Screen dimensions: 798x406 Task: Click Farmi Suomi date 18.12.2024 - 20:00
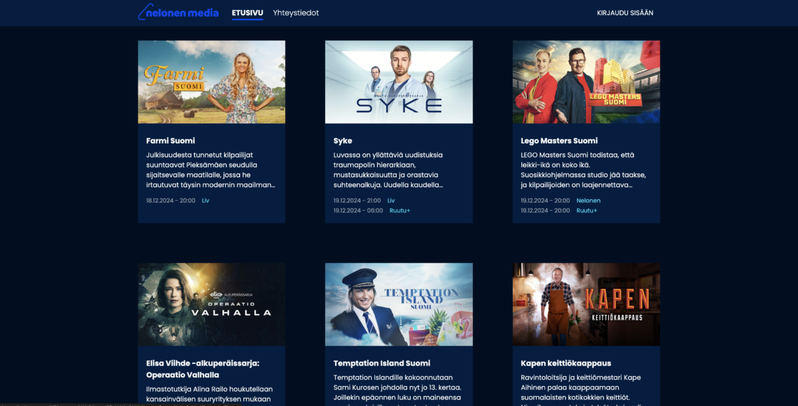171,201
